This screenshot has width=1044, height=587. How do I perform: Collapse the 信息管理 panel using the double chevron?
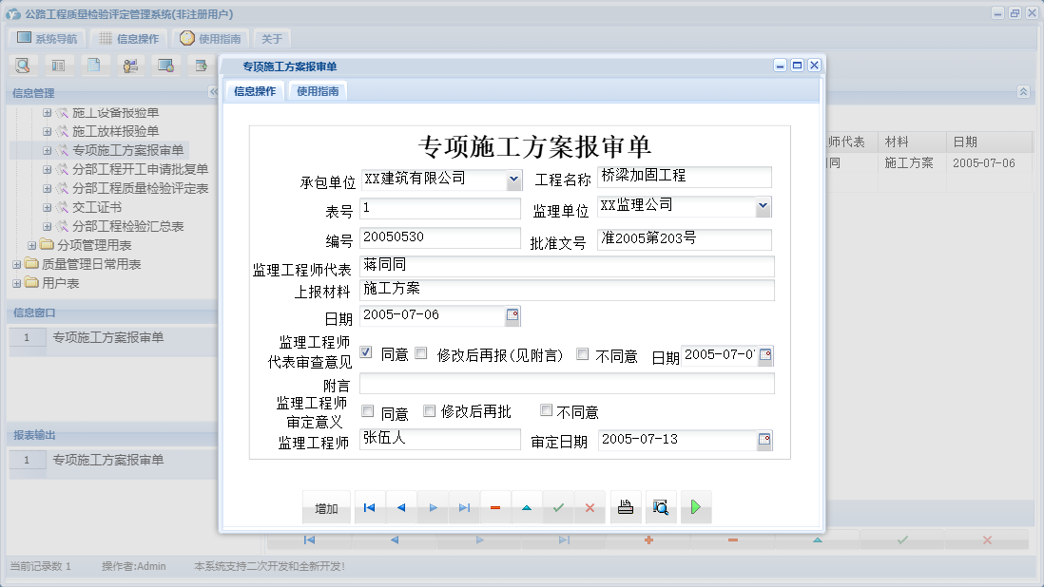(x=213, y=92)
